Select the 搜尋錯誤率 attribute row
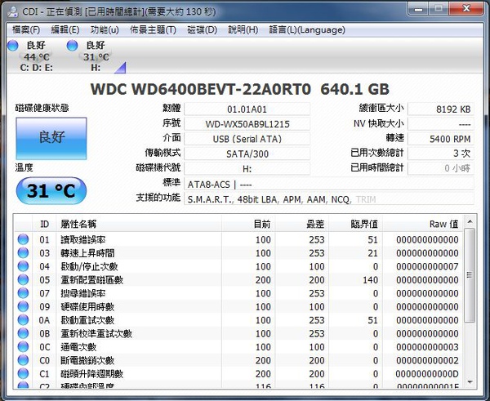This screenshot has width=490, height=401. [x=238, y=293]
